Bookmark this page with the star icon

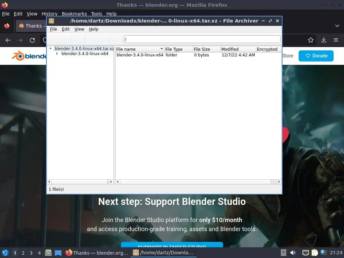(310, 40)
